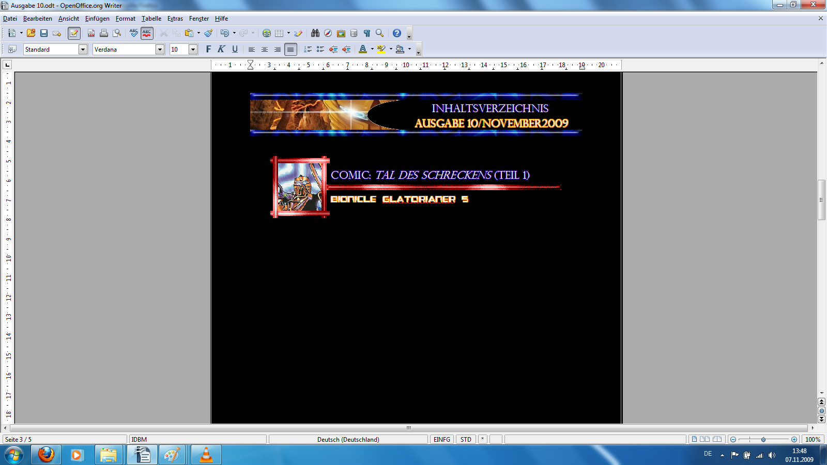
Task: Open the Navigator
Action: click(327, 34)
